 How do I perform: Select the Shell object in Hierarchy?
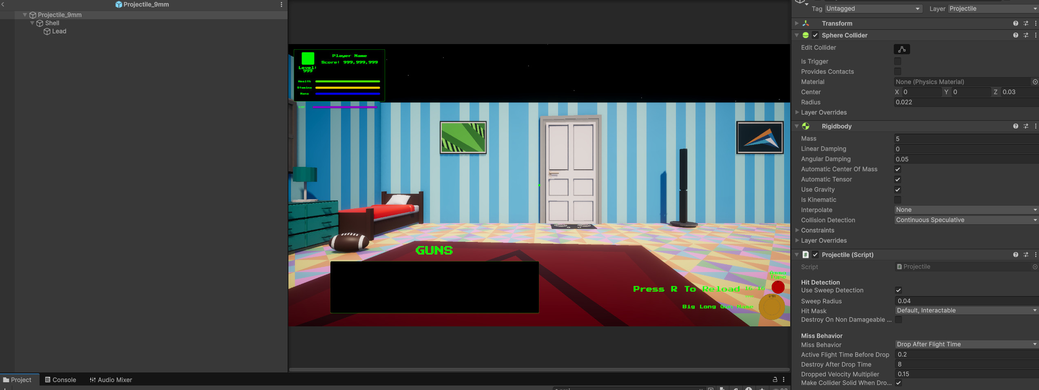[x=52, y=23]
